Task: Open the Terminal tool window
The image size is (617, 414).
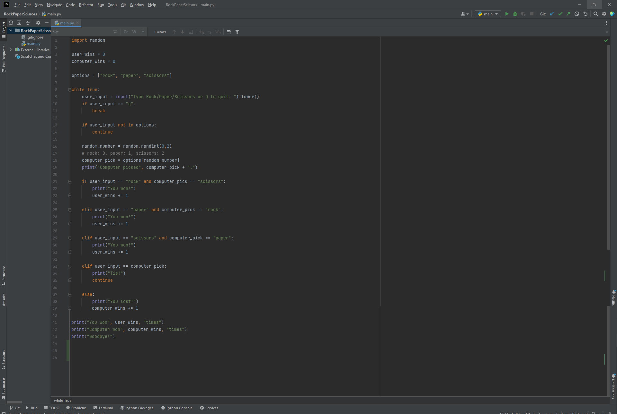Action: tap(103, 408)
